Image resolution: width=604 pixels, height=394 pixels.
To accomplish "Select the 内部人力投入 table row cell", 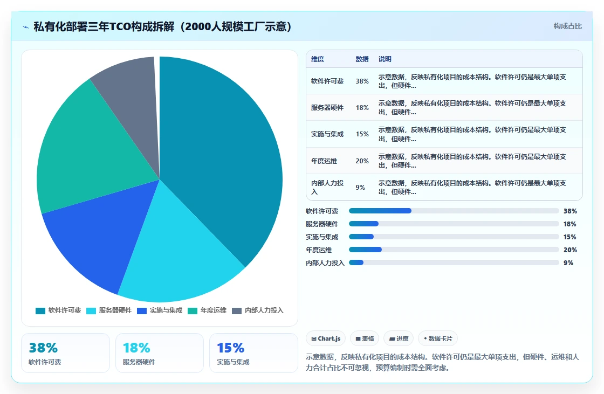I will (327, 187).
